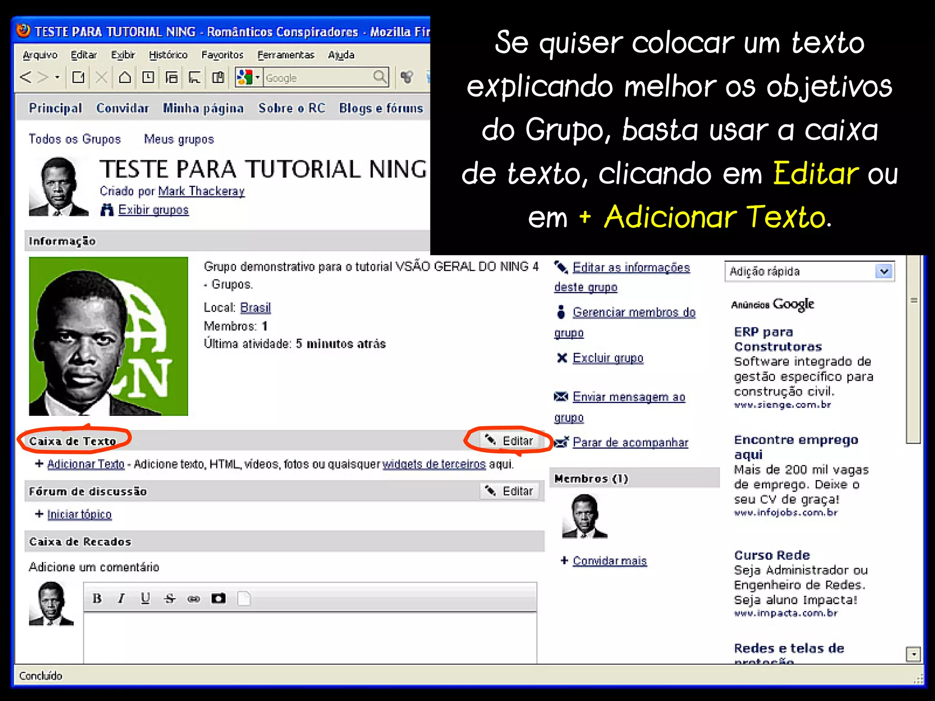Image resolution: width=935 pixels, height=701 pixels.
Task: Open the Editar menu in menu bar
Action: pos(84,55)
